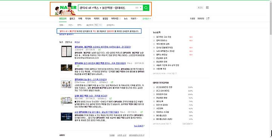Open news topic 노후 화력발전소 셧다운
This screenshot has height=138, width=272.
[x=165, y=51]
